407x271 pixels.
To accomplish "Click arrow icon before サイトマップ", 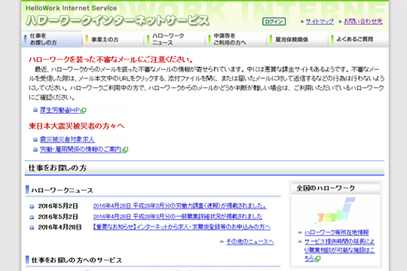I will [x=302, y=22].
